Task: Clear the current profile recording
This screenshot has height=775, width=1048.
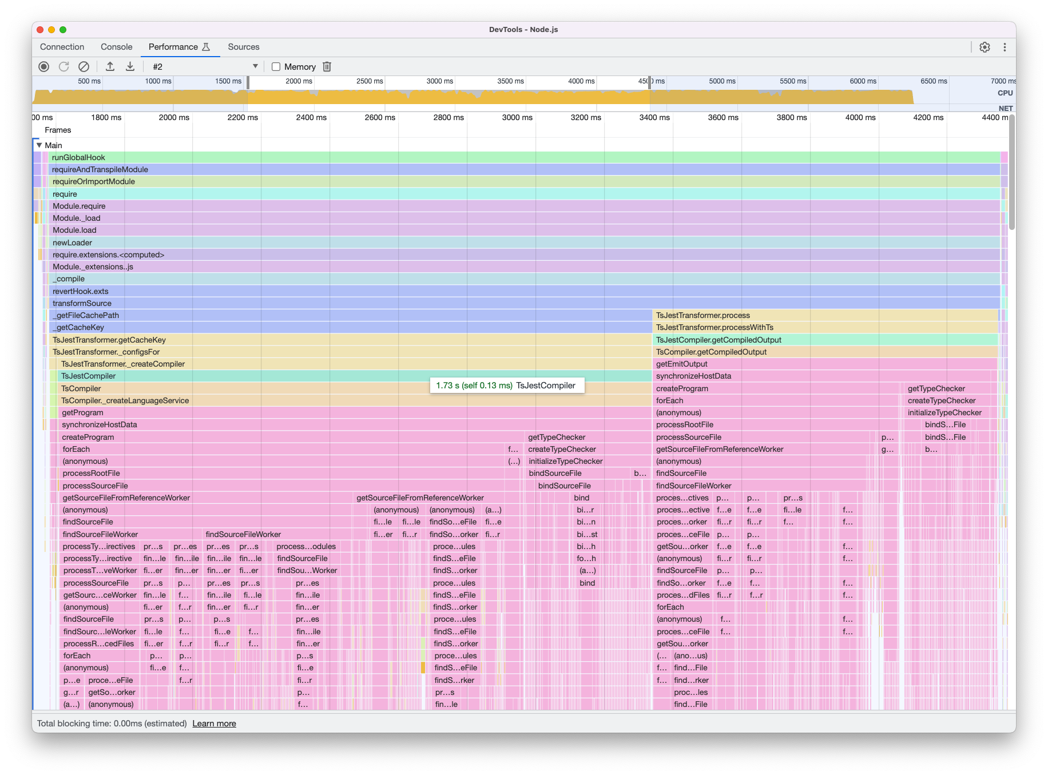Action: click(x=84, y=66)
